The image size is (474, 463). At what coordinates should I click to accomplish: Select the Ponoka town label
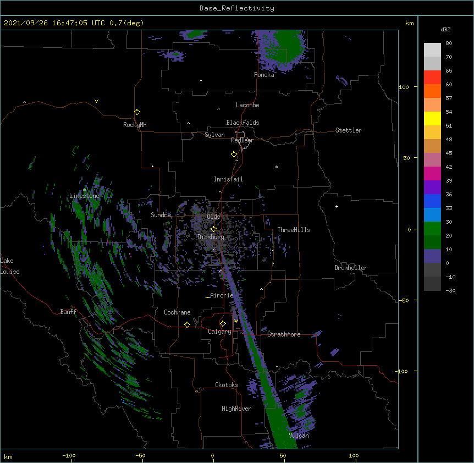point(264,75)
